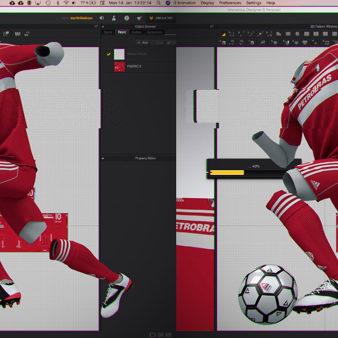Collapse the Property Editor arrow
Screen dimensions: 338x338
coord(103,158)
